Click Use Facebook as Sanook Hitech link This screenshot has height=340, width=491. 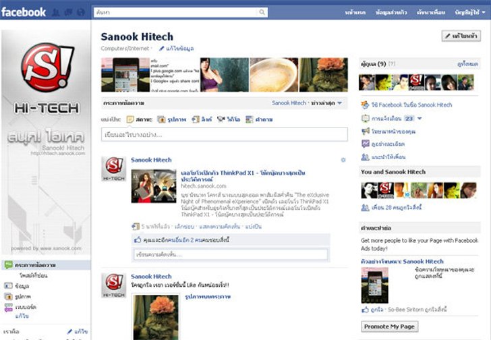411,105
